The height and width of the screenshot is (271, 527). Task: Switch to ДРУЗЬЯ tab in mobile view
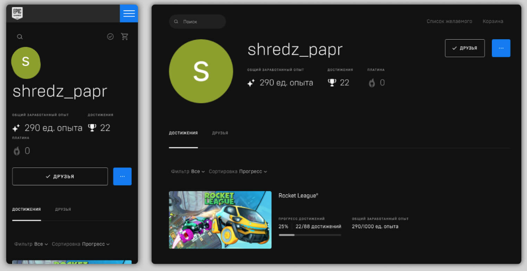tap(63, 209)
